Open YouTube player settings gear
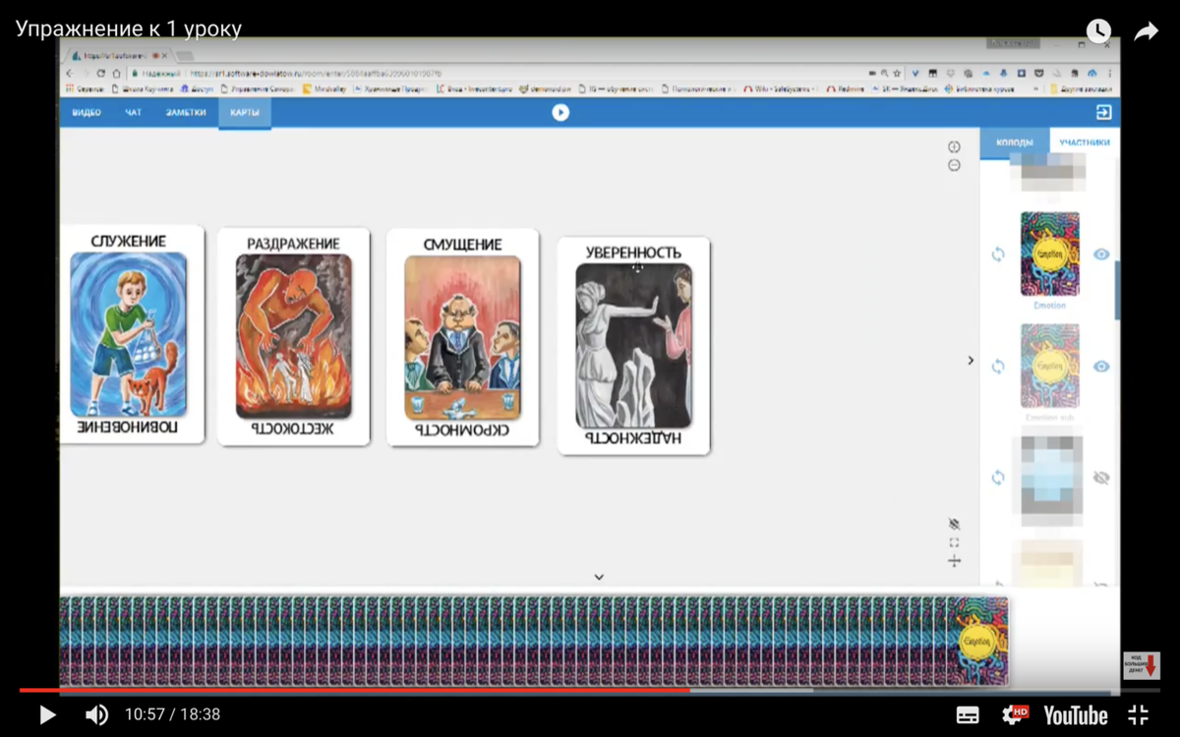The image size is (1180, 737). [1014, 715]
